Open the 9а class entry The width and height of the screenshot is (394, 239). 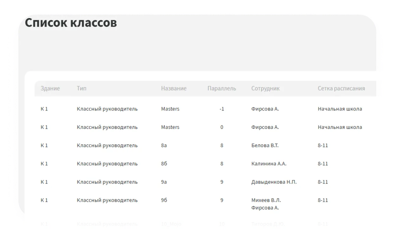click(x=164, y=182)
